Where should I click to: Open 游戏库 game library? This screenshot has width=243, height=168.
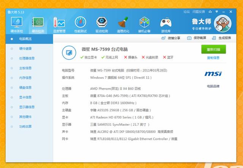point(166,25)
